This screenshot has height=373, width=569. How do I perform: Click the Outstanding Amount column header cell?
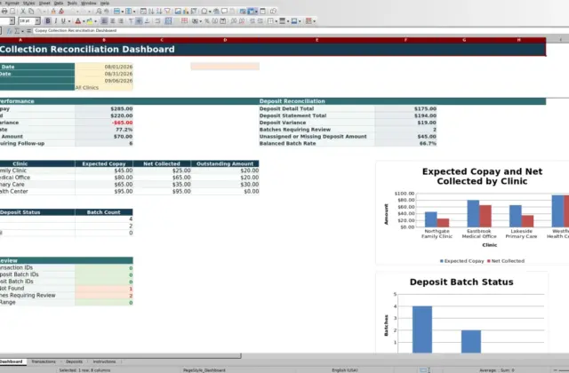click(x=225, y=163)
